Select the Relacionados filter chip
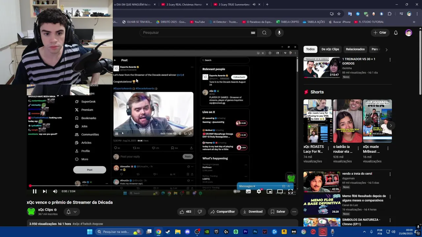Screen dimensions: 422x237 pyautogui.click(x=355, y=49)
